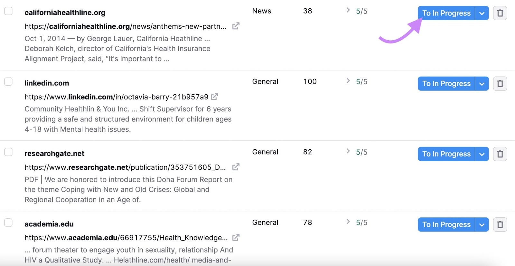Open academia.edu page external link icon
The width and height of the screenshot is (515, 266).
pos(236,238)
